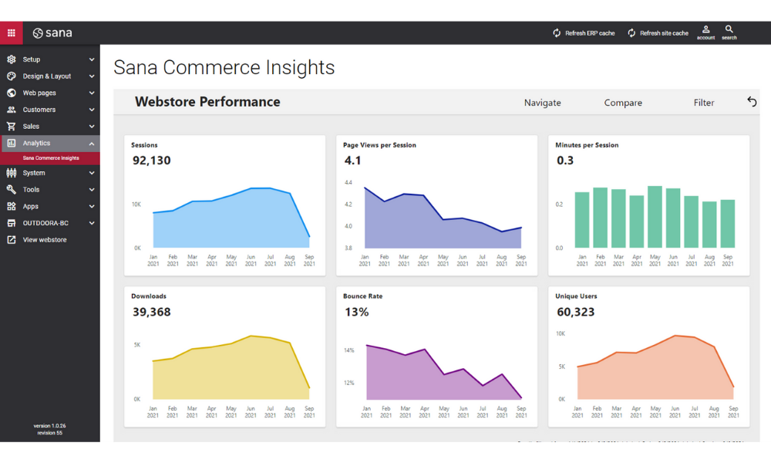Open the Sales menu label
Viewport: 771px width, 463px height.
coord(31,127)
